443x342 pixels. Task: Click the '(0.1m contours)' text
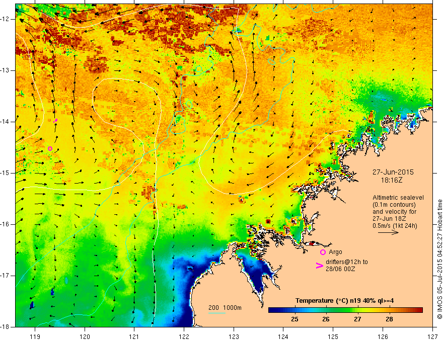[394, 205]
